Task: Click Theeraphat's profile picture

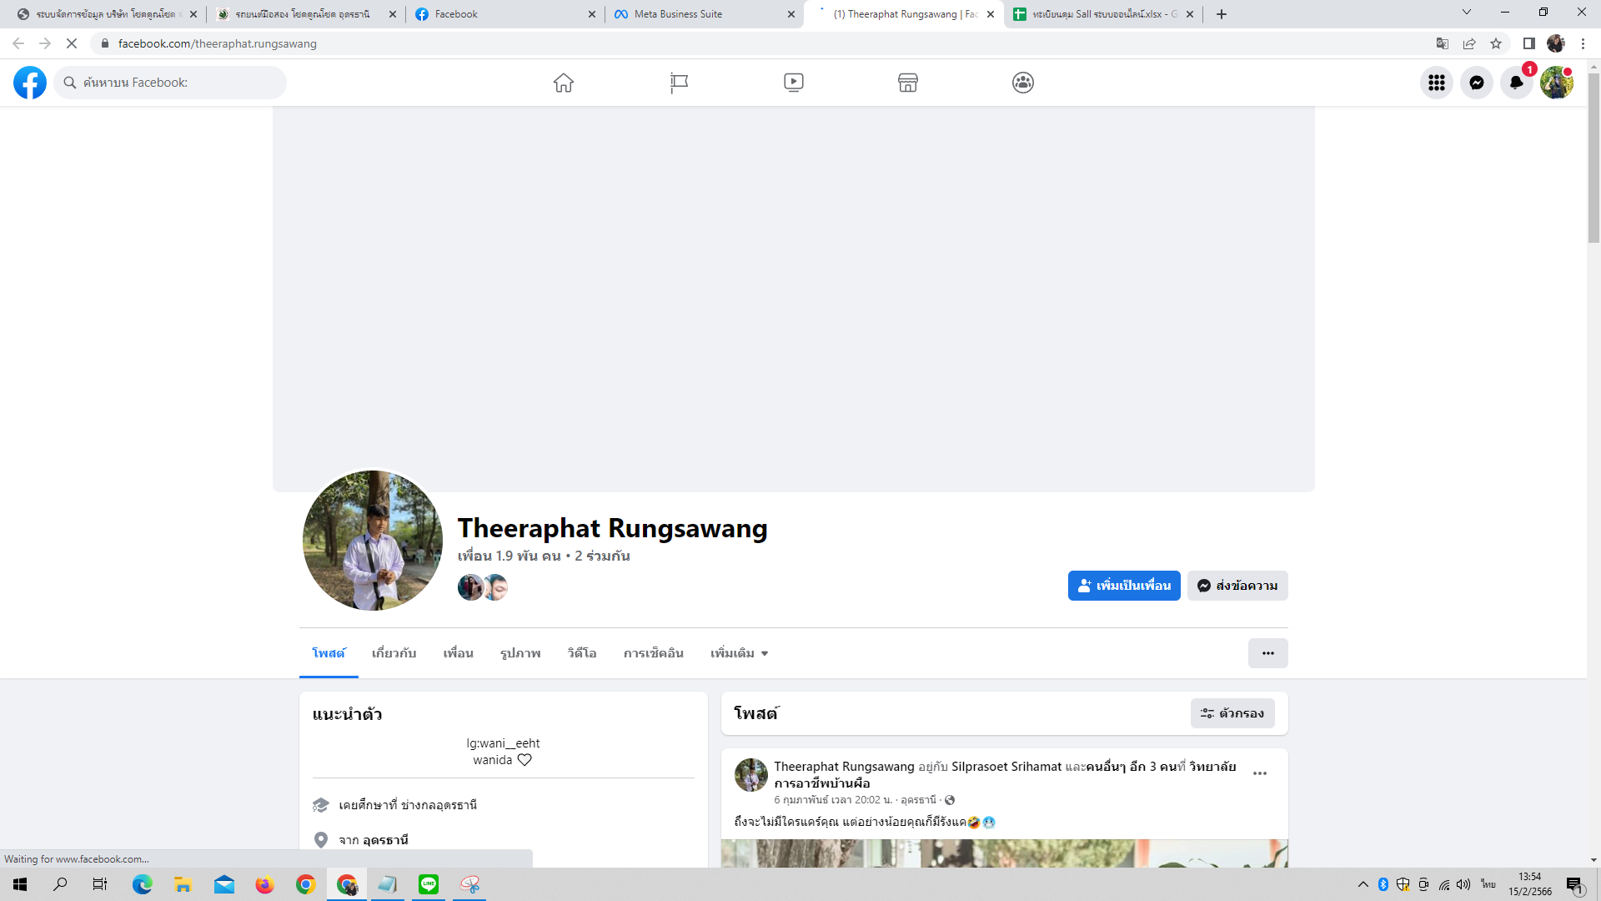Action: tap(372, 540)
